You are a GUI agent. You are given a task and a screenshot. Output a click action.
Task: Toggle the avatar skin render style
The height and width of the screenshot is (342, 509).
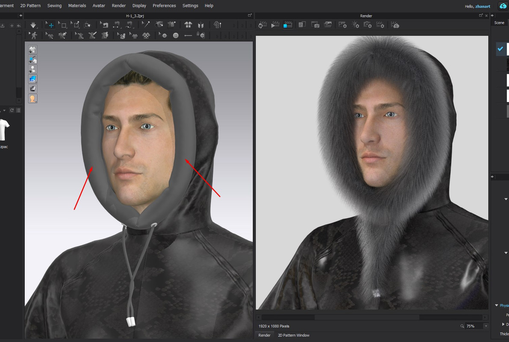coord(32,98)
